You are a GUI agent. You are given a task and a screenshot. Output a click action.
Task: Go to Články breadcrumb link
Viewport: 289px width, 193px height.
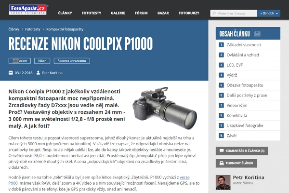14,29
